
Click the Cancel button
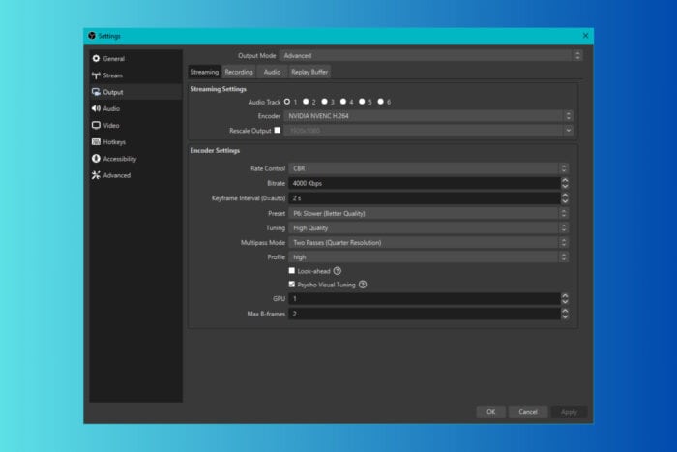528,412
